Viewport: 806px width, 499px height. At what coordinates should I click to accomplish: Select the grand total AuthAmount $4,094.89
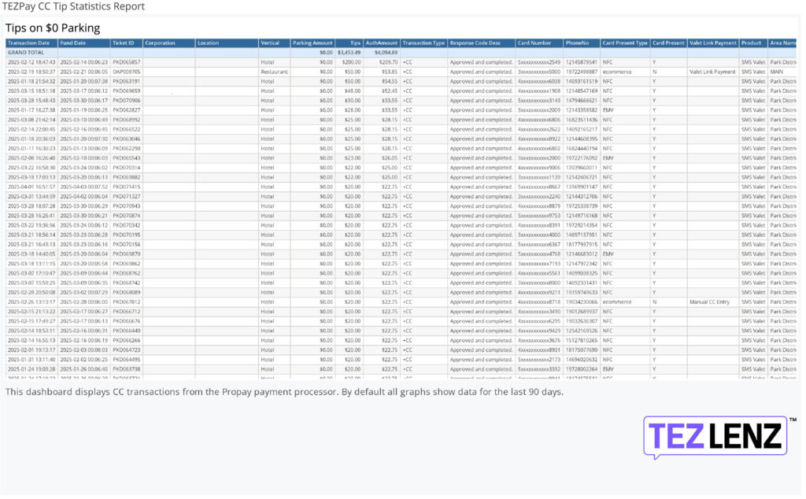coord(386,53)
